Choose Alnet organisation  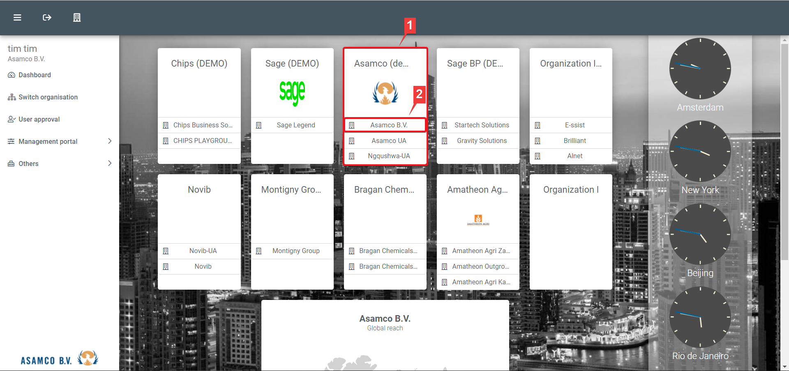click(571, 156)
